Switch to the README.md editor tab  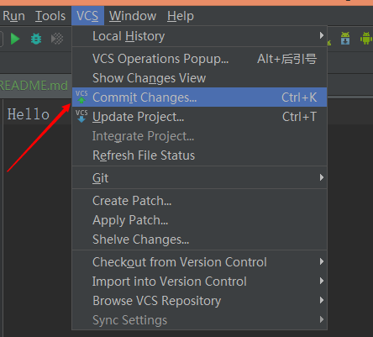(34, 86)
